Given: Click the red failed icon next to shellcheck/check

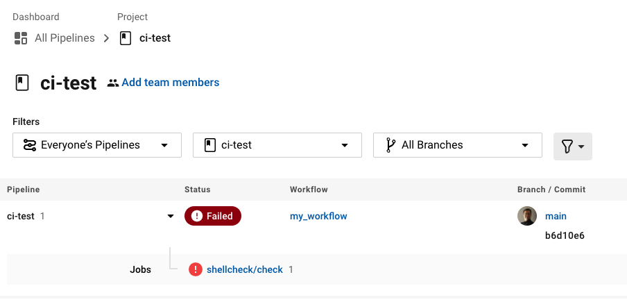Looking at the screenshot, I should click(196, 269).
